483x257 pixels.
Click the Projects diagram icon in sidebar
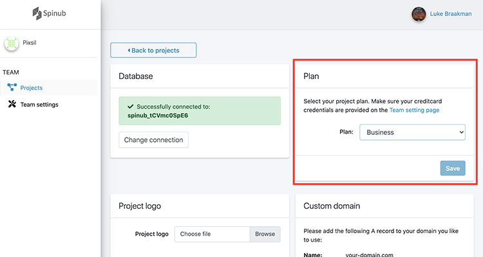click(12, 87)
